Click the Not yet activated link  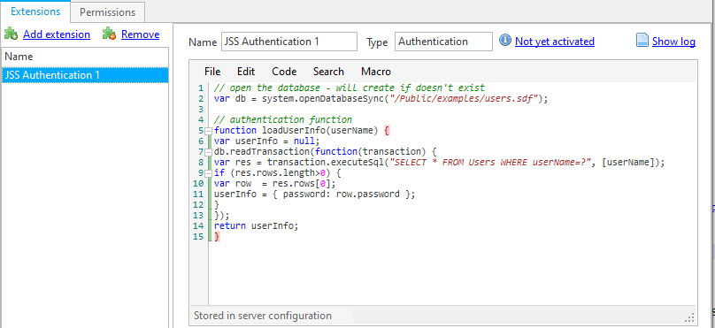pyautogui.click(x=555, y=42)
